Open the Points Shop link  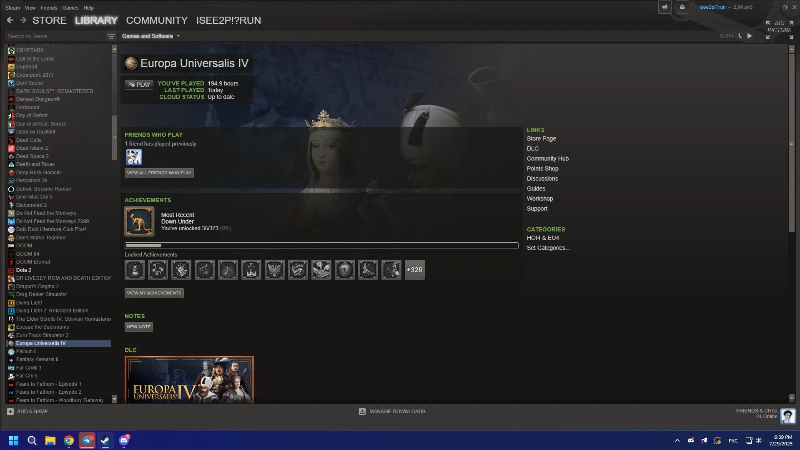542,168
